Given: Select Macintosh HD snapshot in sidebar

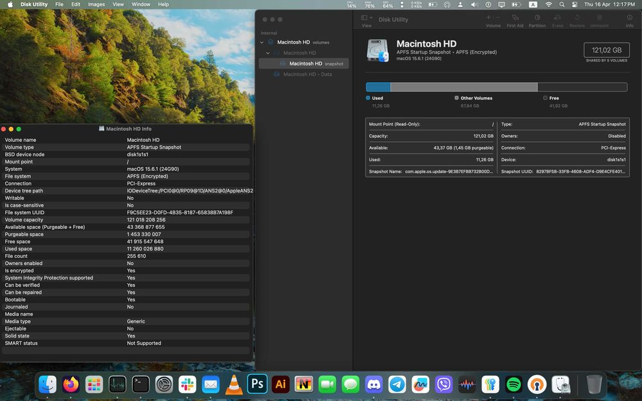Looking at the screenshot, I should 304,64.
